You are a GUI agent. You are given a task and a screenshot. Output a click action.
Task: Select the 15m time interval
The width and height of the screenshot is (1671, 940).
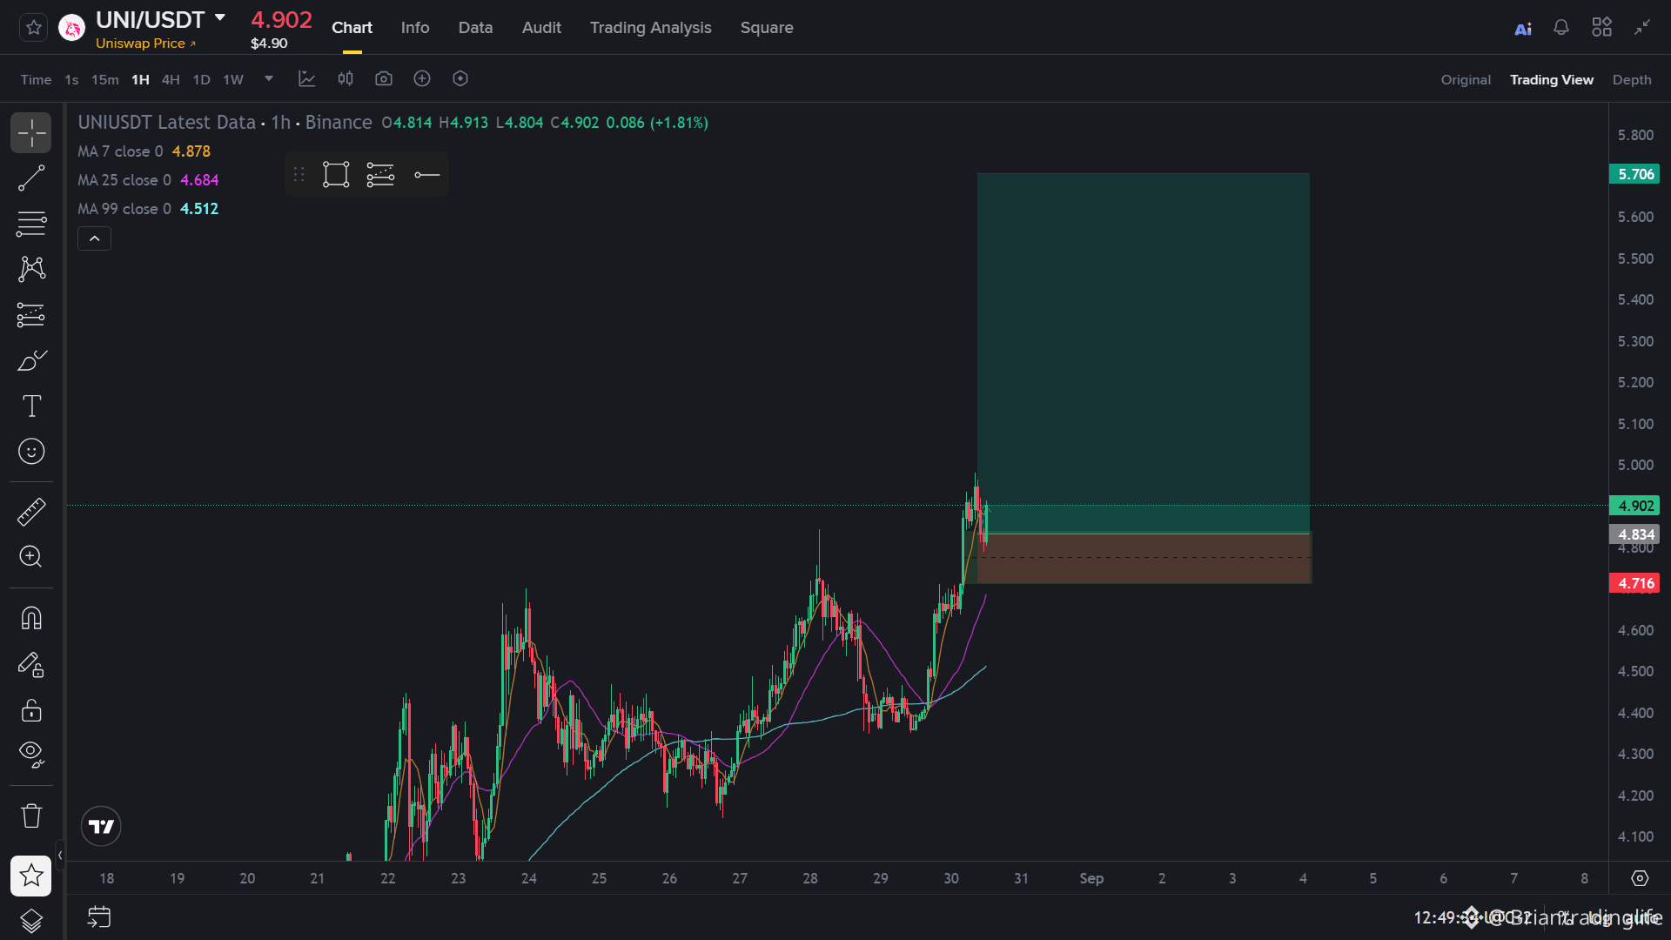(x=105, y=80)
